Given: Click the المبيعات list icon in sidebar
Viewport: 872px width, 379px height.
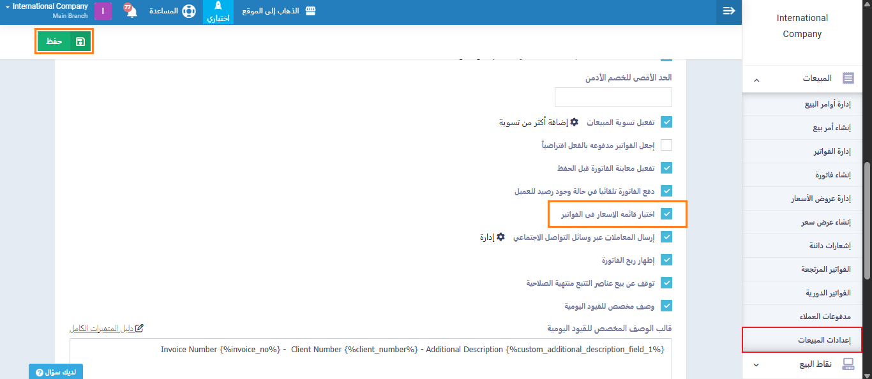Looking at the screenshot, I should pos(848,78).
